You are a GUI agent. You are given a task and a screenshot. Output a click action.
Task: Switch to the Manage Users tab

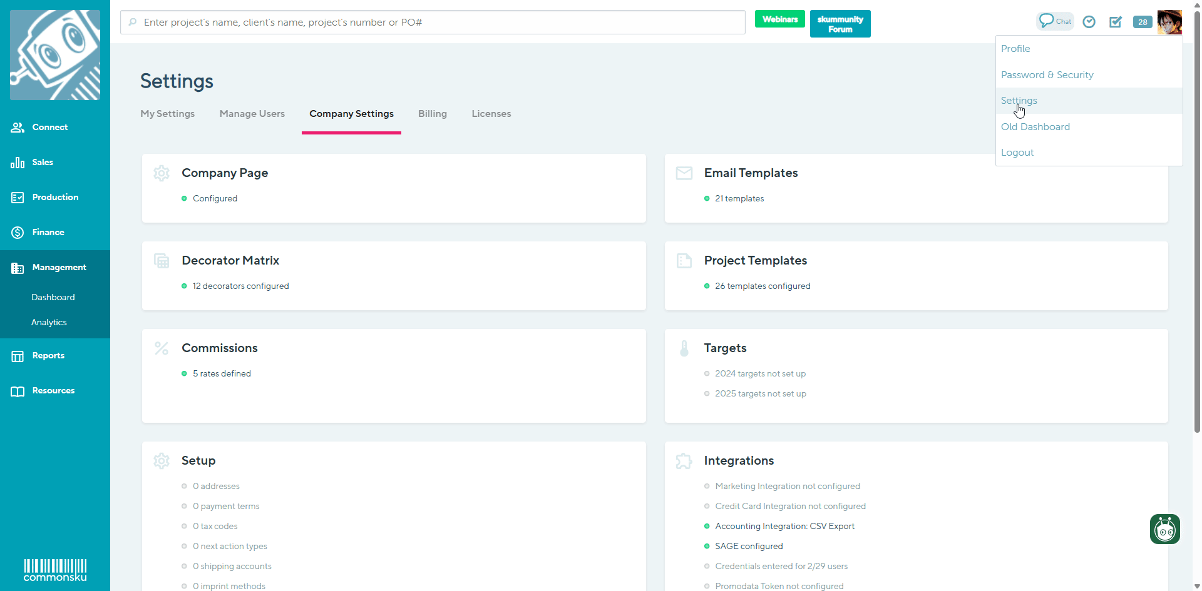pyautogui.click(x=252, y=114)
